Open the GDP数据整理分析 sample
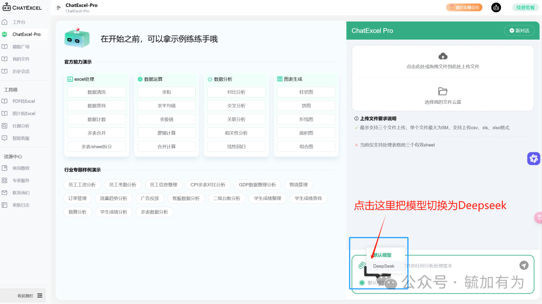 [x=257, y=185]
